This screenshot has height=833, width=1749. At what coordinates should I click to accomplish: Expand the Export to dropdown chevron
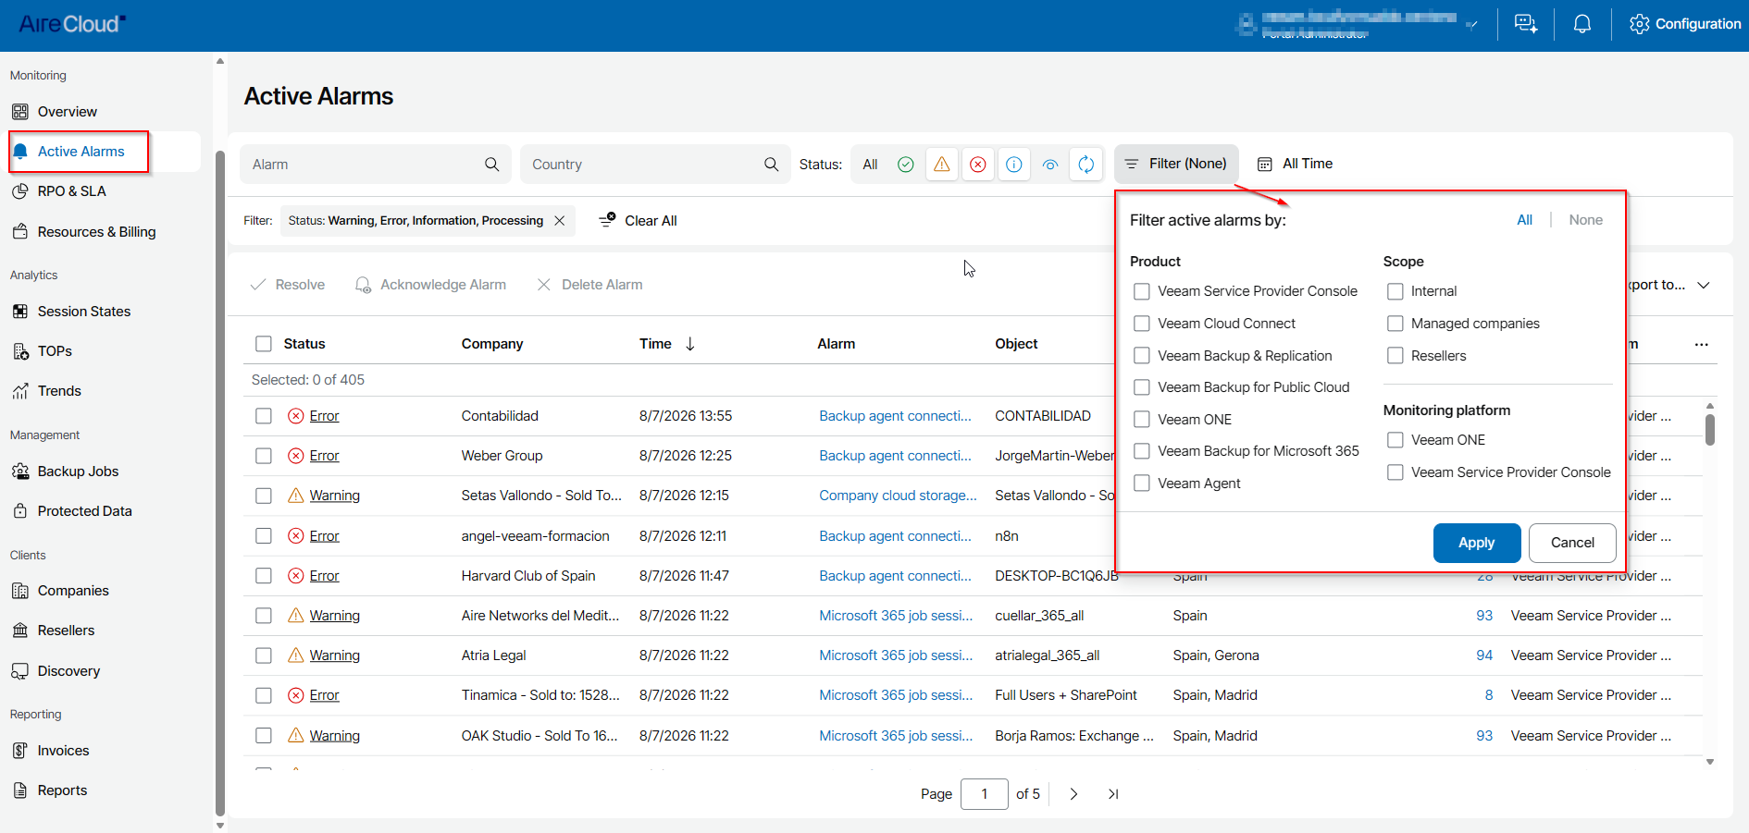coord(1704,285)
